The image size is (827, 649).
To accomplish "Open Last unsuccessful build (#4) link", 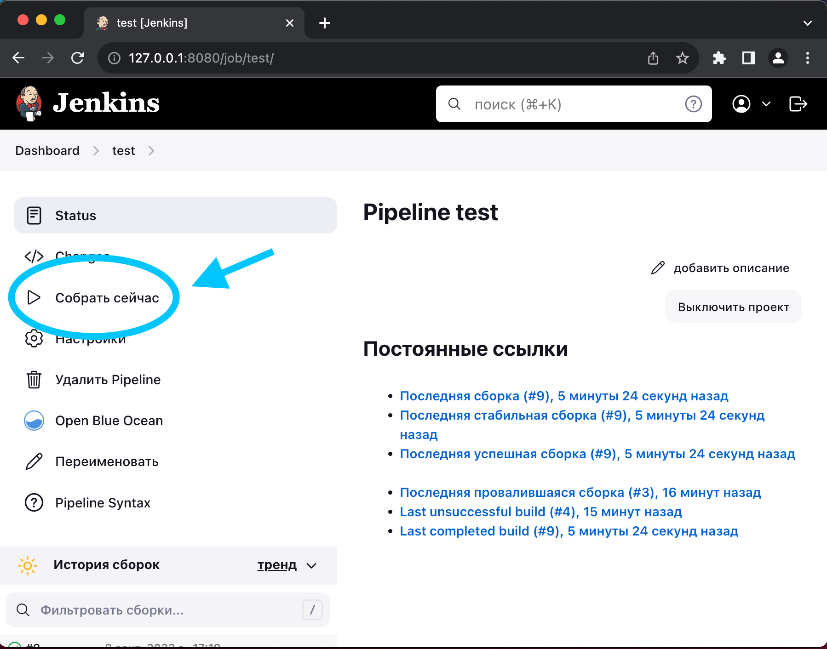I will [x=540, y=512].
